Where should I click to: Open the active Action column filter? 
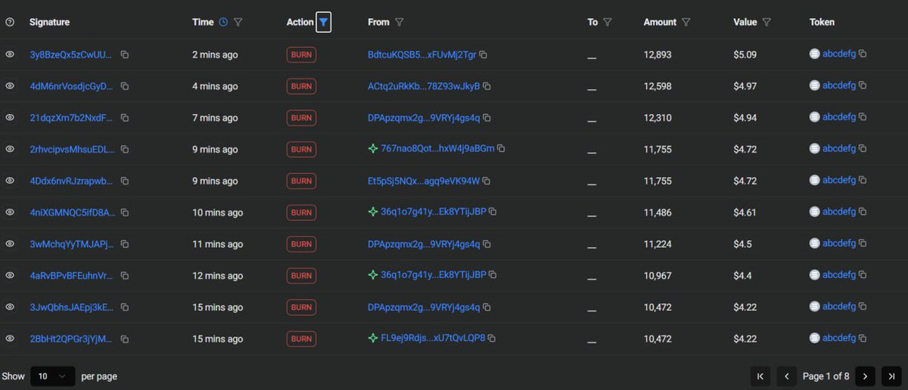(x=323, y=23)
